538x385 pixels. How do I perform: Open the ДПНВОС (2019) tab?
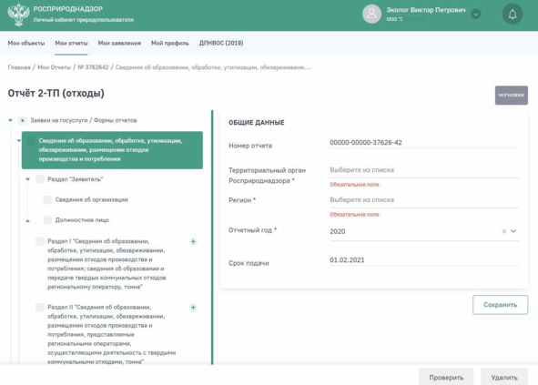(x=221, y=44)
